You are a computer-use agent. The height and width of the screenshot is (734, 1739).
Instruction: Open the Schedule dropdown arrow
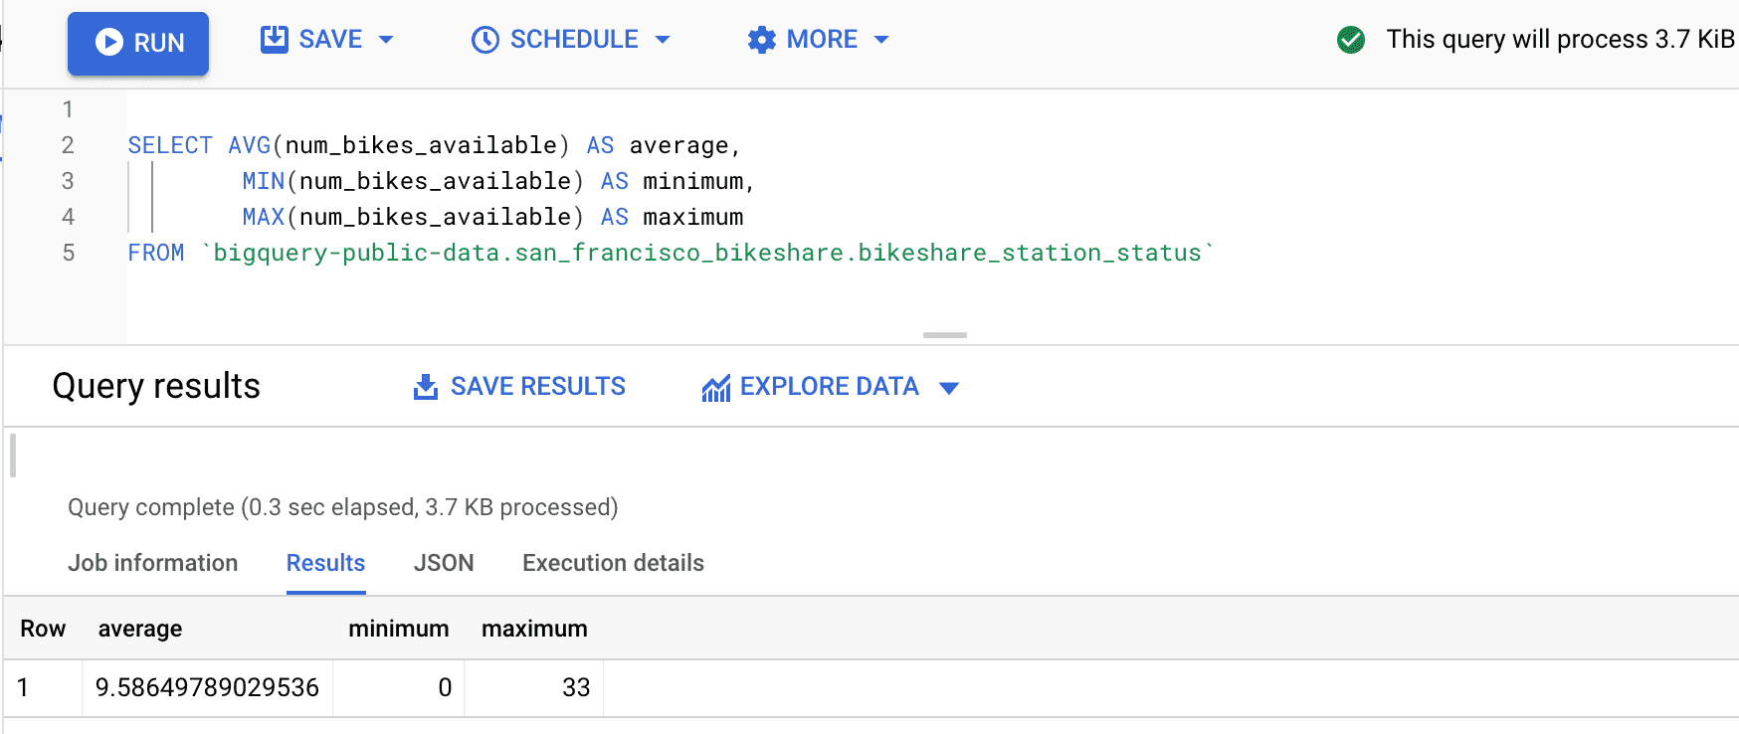point(663,40)
